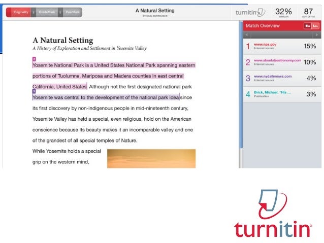The height and width of the screenshot is (243, 324).
Task: Click the pink source flag 2 in document
Action: (34, 59)
